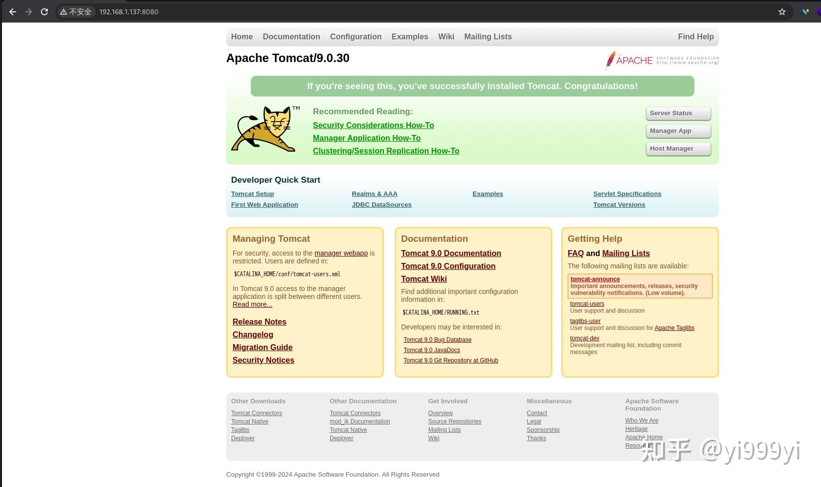
Task: Select the Wiki nav item
Action: click(x=446, y=36)
